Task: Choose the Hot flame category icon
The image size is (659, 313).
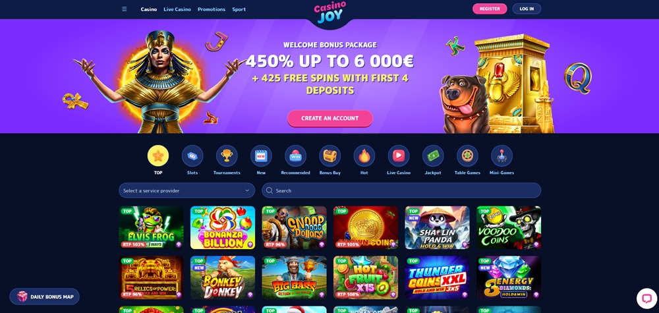Action: pos(364,156)
